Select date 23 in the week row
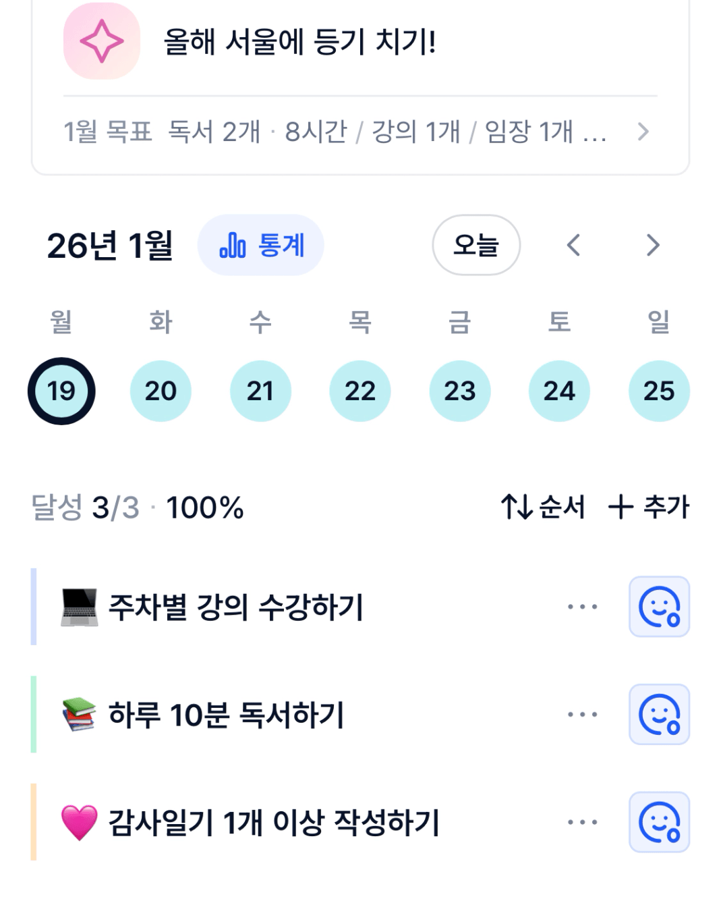Screen dimensions: 721x901 coord(460,391)
